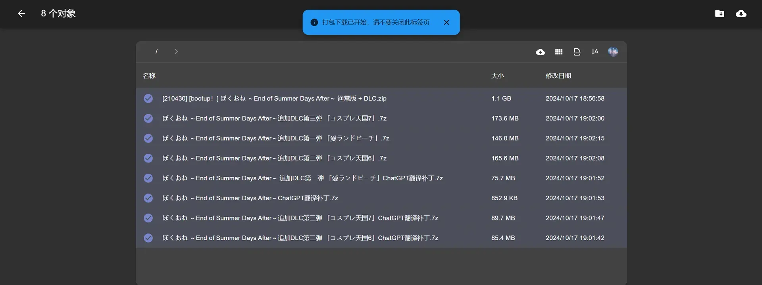Sort files by 修改日期 column header
The image size is (762, 285).
(x=558, y=76)
